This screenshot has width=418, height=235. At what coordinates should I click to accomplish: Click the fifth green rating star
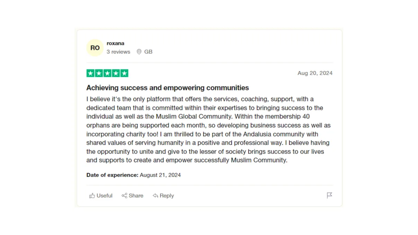pyautogui.click(x=124, y=73)
